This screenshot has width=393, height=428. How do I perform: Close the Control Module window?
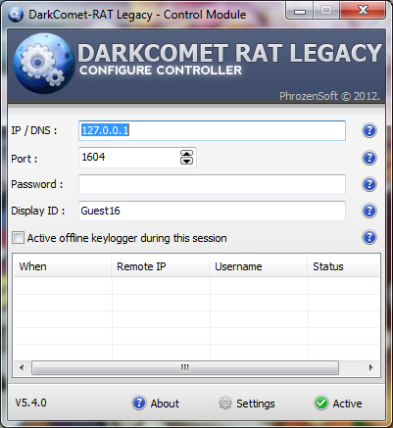coord(363,10)
